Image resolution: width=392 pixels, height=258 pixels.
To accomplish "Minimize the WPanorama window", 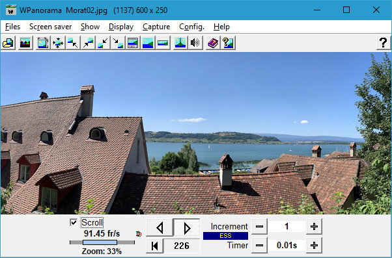I will (317, 10).
